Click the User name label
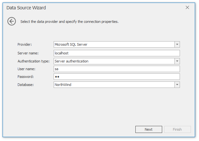 26,69
